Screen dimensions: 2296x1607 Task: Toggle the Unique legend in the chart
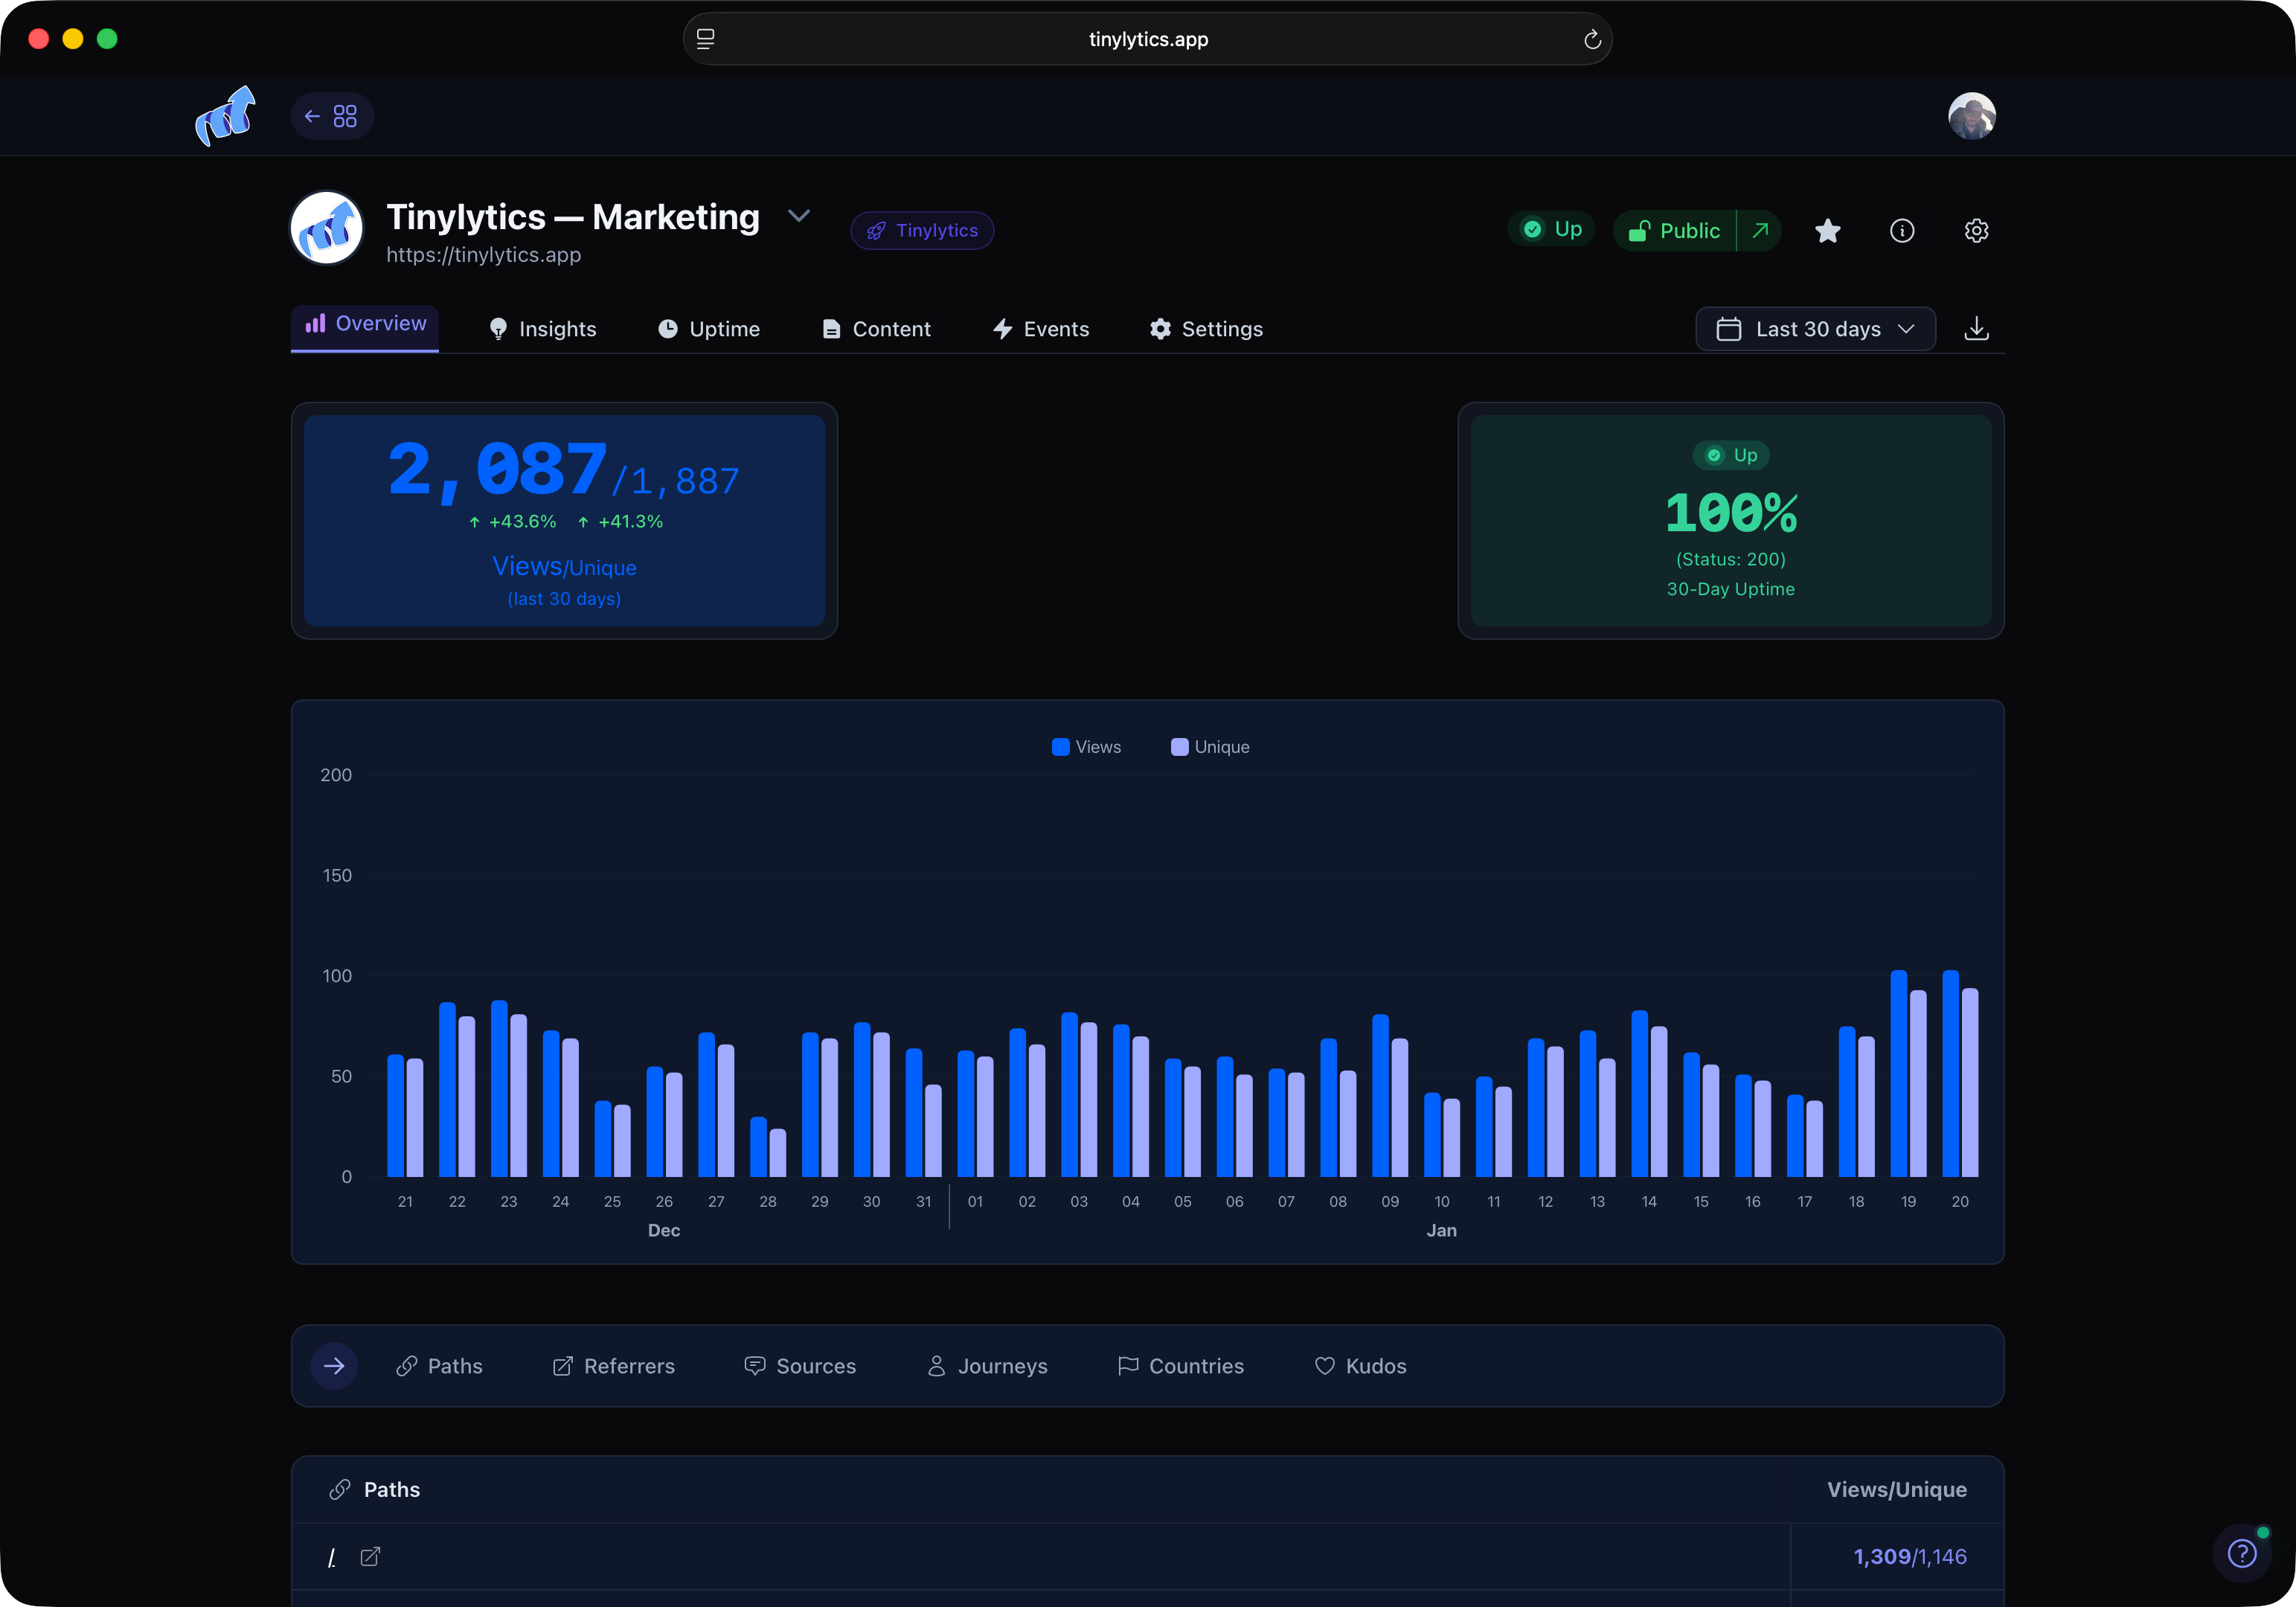tap(1209, 746)
